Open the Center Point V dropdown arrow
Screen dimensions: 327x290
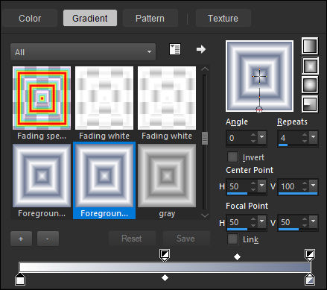click(314, 186)
